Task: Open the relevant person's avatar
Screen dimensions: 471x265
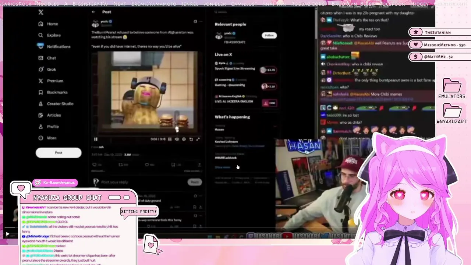Action: coord(219,36)
